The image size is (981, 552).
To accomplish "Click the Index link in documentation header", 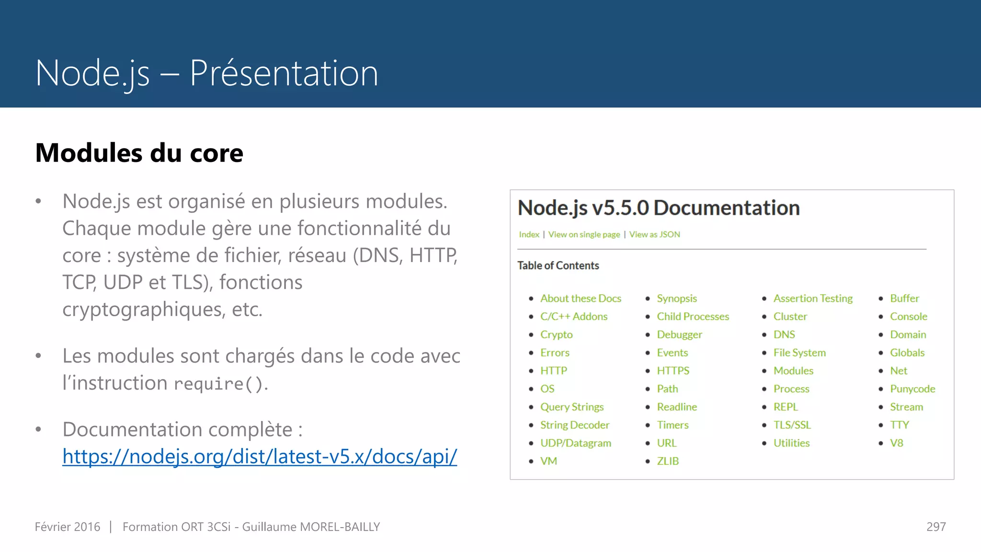I will pyautogui.click(x=529, y=234).
